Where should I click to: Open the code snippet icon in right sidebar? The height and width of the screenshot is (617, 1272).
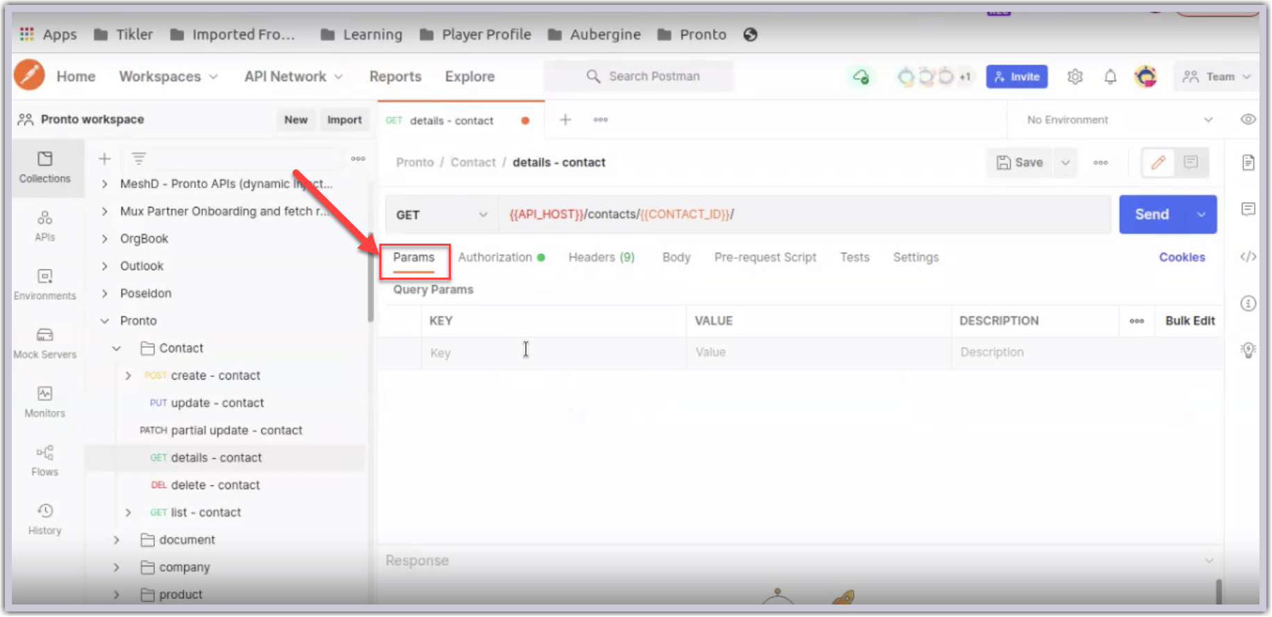point(1248,257)
